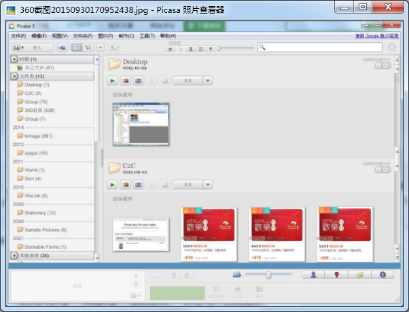Toggle star on the Desktop folder
Screen dimensions: 409x312
coord(151,81)
